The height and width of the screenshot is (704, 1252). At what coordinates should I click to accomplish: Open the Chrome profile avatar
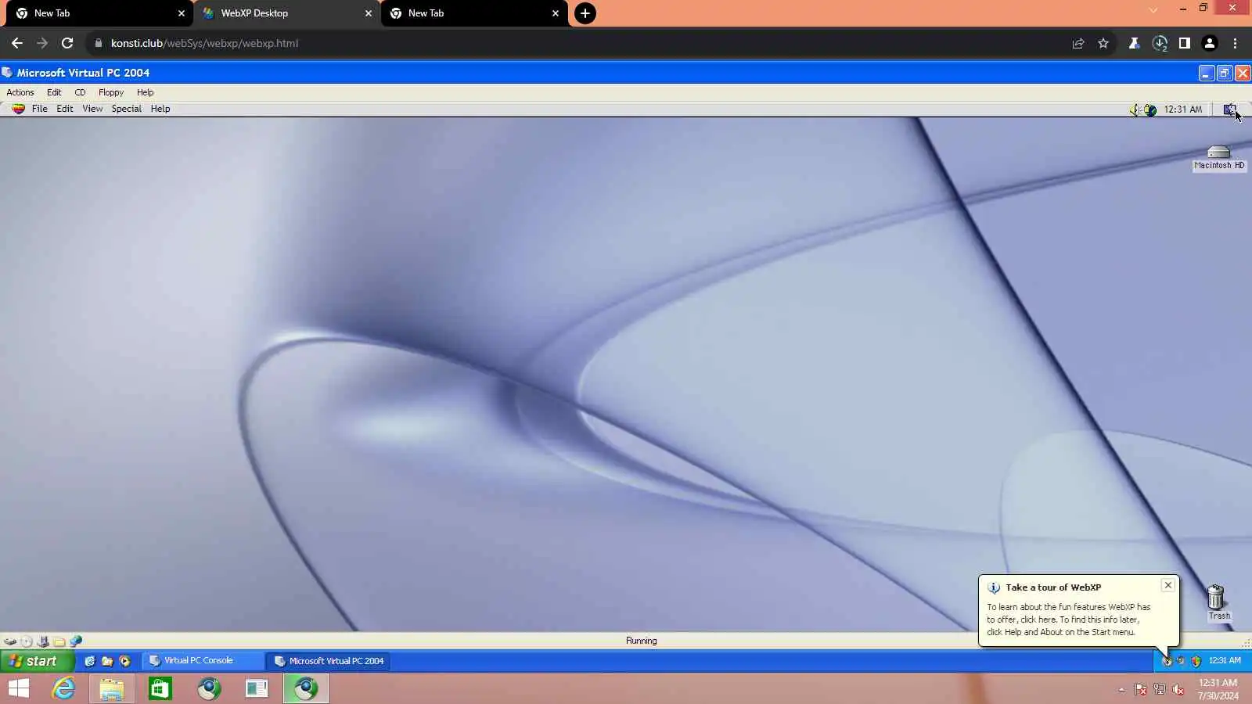[1210, 43]
